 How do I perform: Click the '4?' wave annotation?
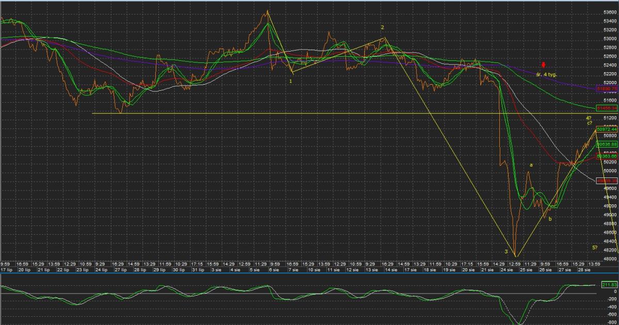coord(589,118)
